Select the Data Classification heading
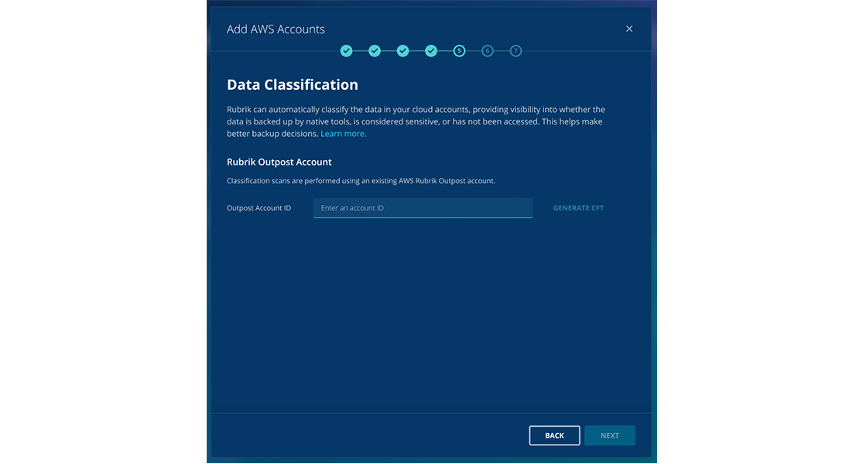Screen dimensions: 863x464 (293, 84)
